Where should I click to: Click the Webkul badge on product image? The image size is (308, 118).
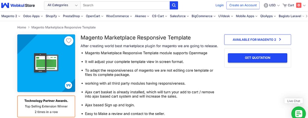pos(69,85)
